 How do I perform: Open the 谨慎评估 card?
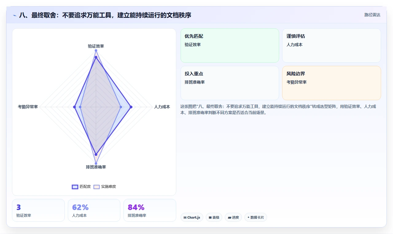pos(332,46)
